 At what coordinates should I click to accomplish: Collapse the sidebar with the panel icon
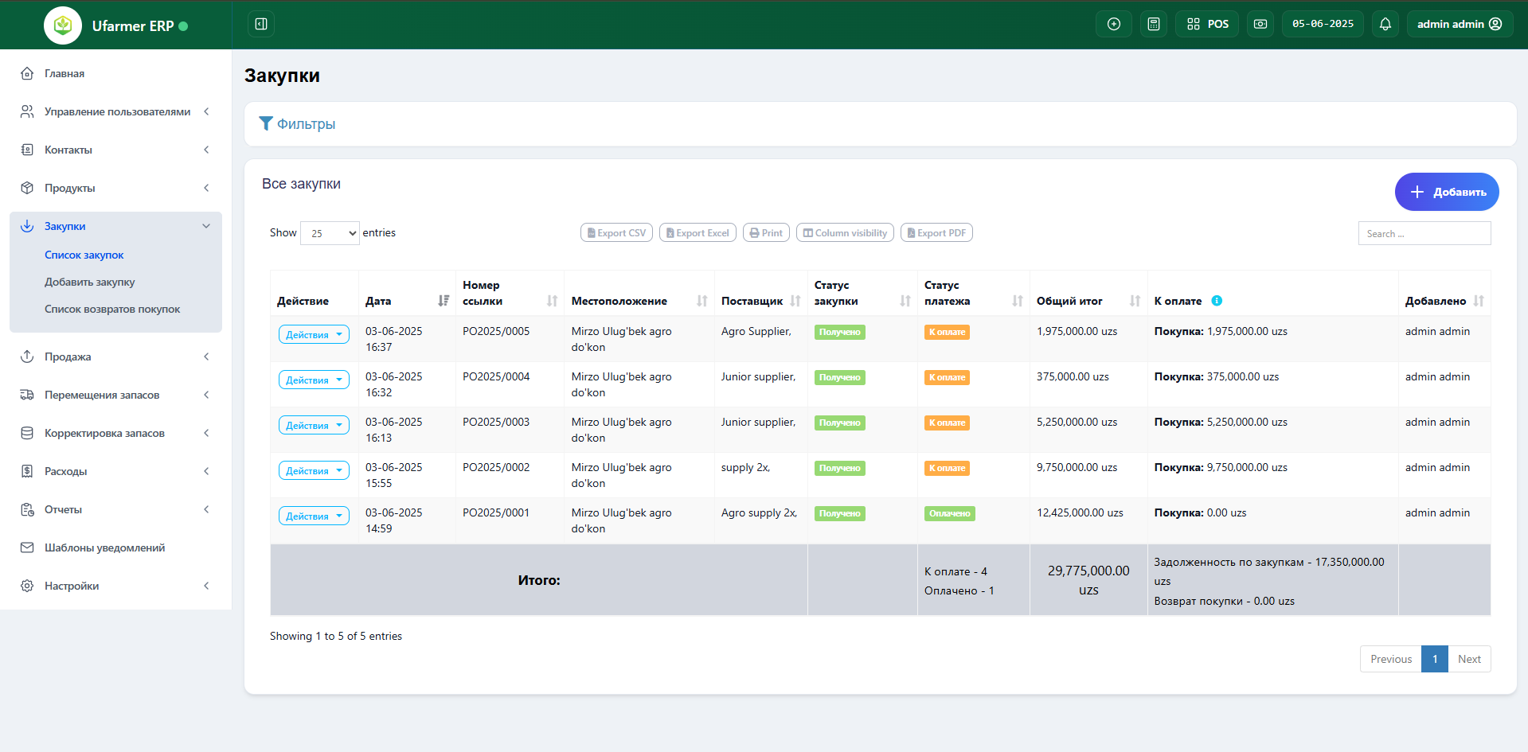[261, 24]
